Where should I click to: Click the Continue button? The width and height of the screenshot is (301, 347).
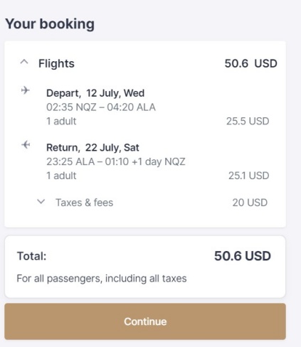tap(145, 321)
